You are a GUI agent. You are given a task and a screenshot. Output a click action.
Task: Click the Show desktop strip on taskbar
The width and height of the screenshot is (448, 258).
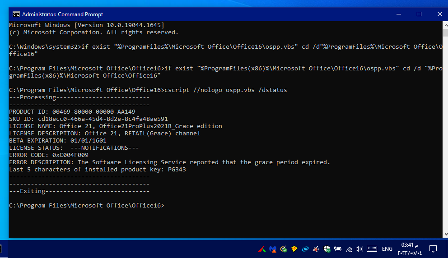point(447,249)
